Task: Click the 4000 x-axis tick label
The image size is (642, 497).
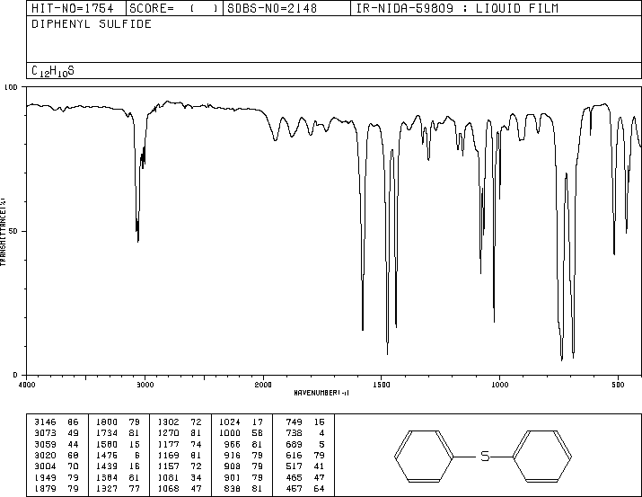Action: pos(27,385)
